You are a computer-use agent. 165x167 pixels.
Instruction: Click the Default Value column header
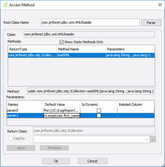[62, 104]
